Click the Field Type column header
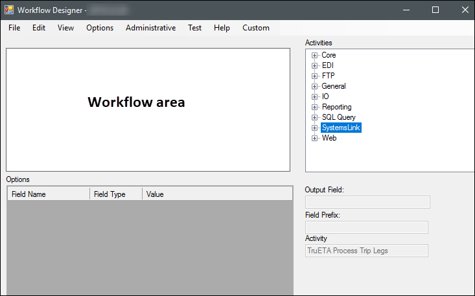The height and width of the screenshot is (296, 475). [x=115, y=194]
